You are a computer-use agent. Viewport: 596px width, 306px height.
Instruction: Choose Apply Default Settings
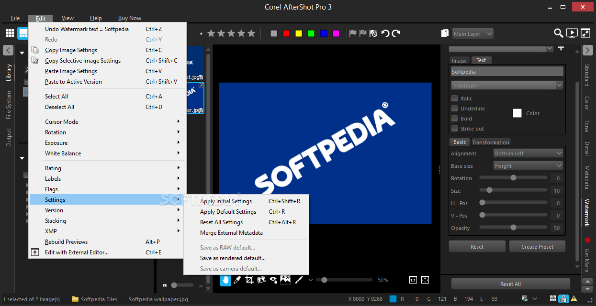point(247,212)
